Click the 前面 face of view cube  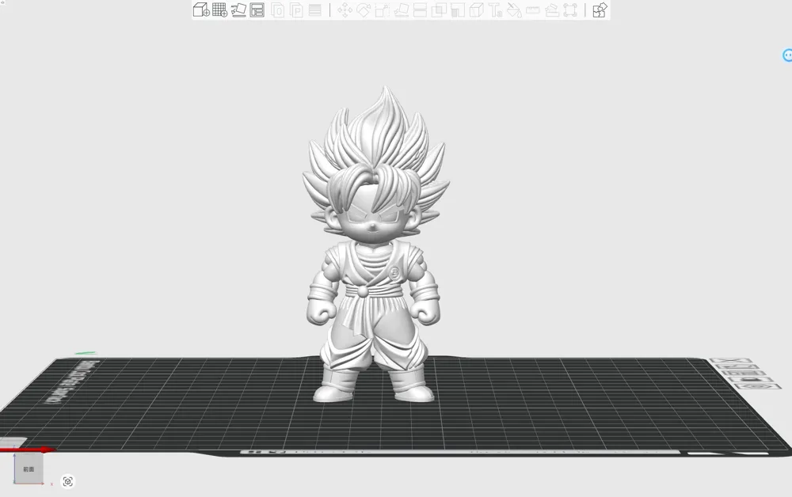(x=29, y=469)
